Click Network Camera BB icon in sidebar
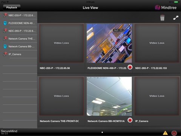Screen dimensions: 181x136 [5, 46]
